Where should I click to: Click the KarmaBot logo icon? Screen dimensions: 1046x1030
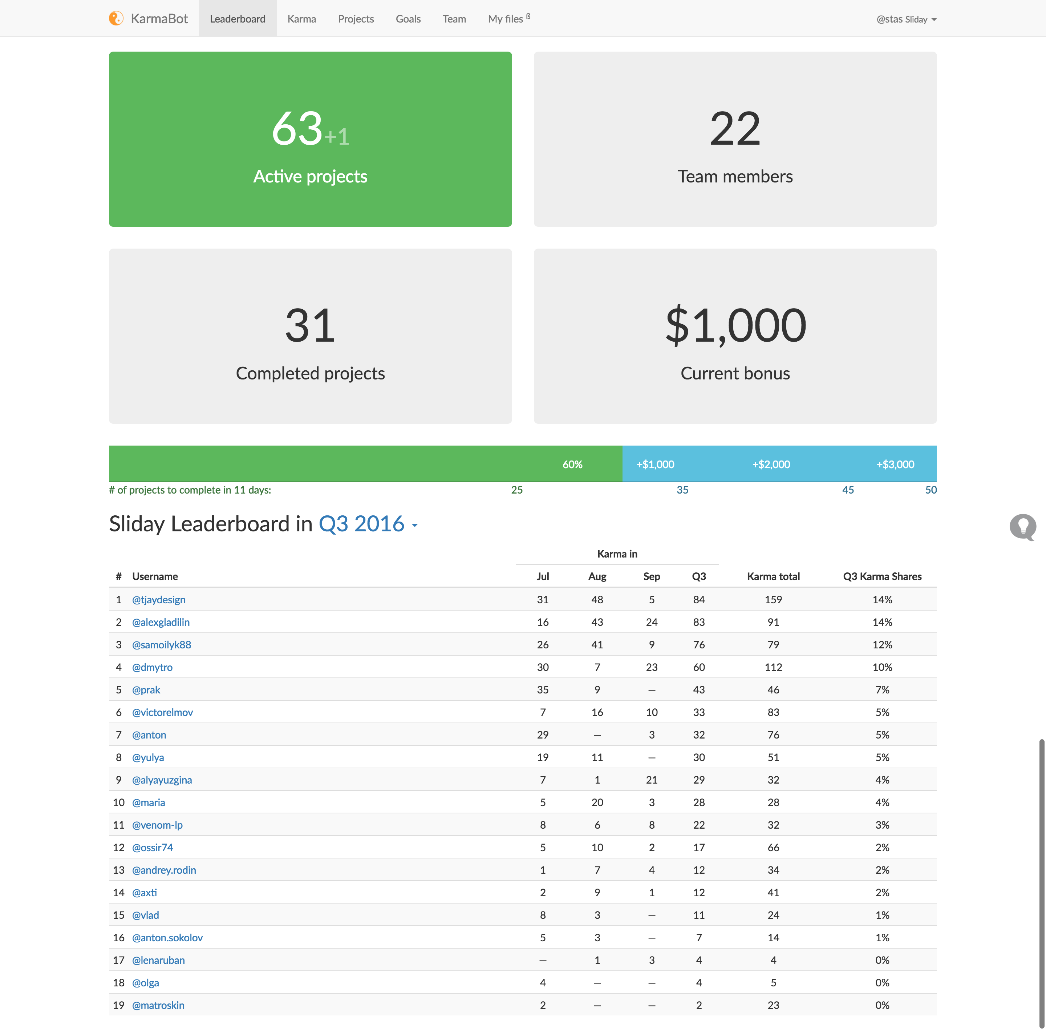116,19
